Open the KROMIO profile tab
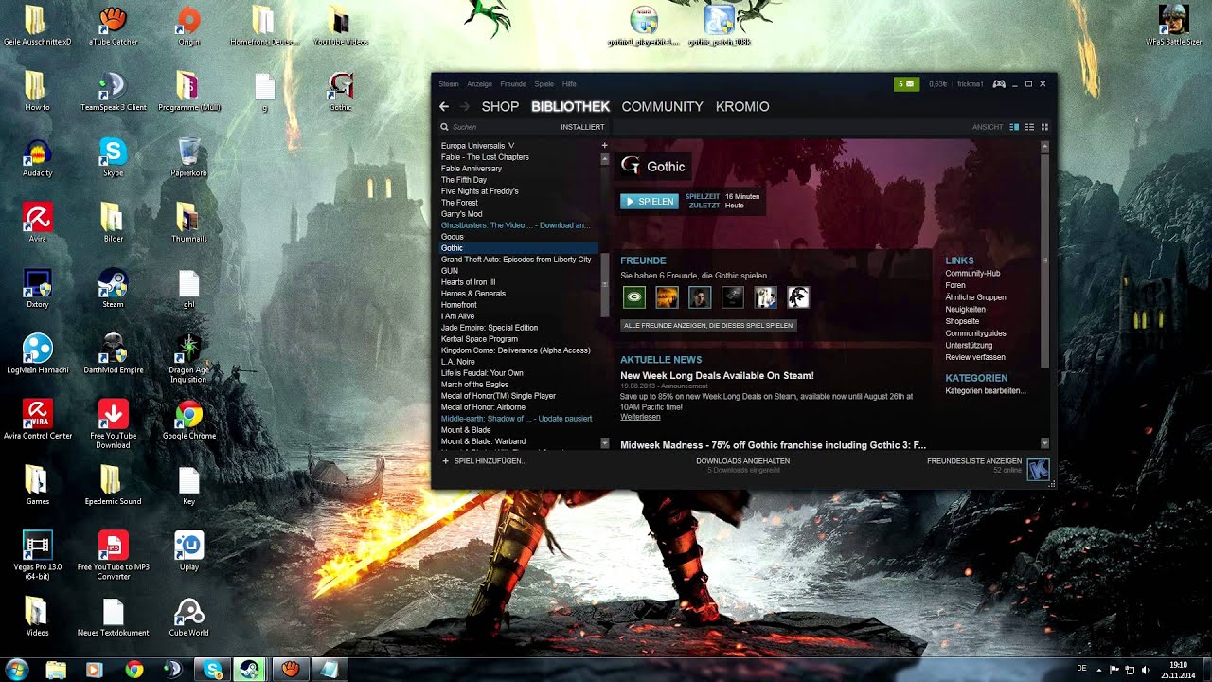The width and height of the screenshot is (1212, 682). coord(742,107)
